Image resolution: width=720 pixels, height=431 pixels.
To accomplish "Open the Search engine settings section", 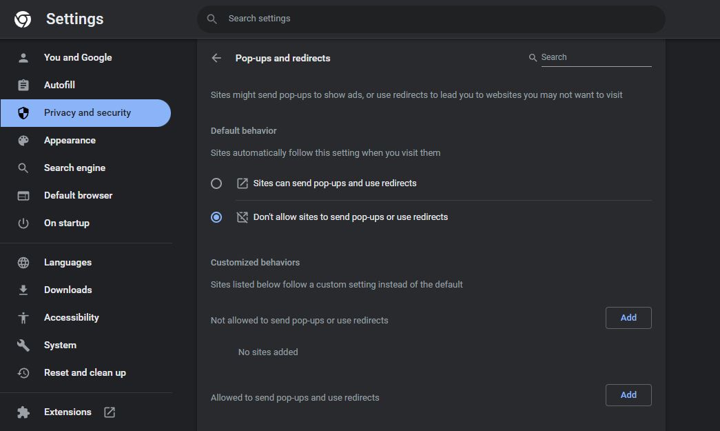I will tap(74, 168).
